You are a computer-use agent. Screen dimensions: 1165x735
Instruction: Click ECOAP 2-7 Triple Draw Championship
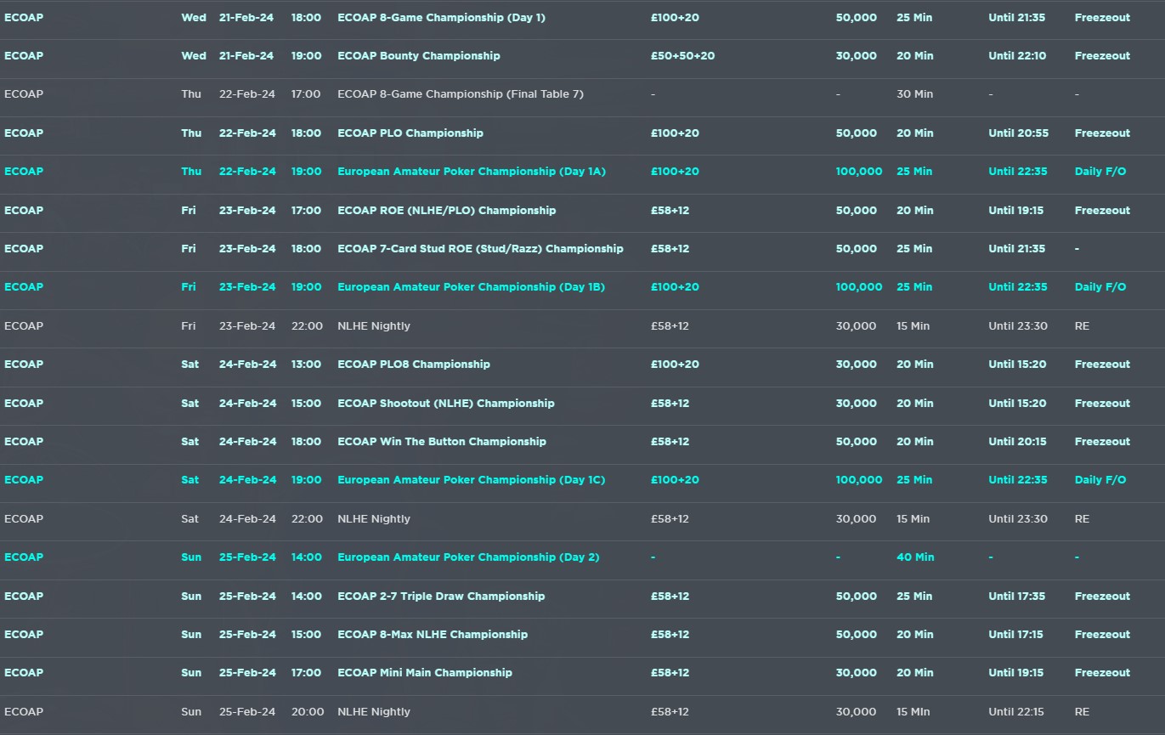pos(441,596)
